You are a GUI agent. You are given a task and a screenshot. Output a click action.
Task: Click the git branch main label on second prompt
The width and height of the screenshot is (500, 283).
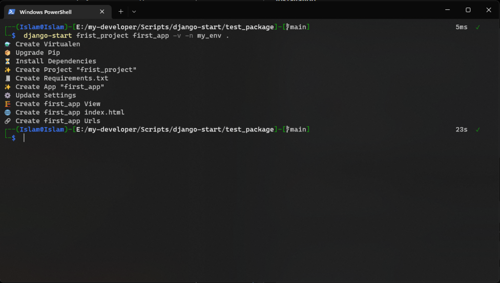[x=296, y=129]
